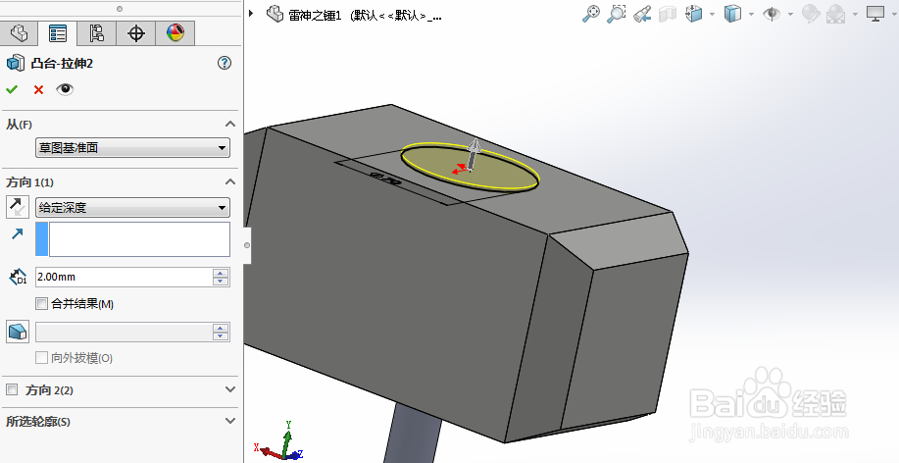Expand the 方向 2(2) section

[x=230, y=389]
